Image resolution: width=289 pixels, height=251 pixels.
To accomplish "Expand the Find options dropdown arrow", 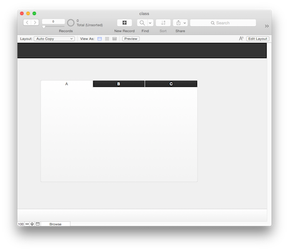I will click(x=150, y=22).
